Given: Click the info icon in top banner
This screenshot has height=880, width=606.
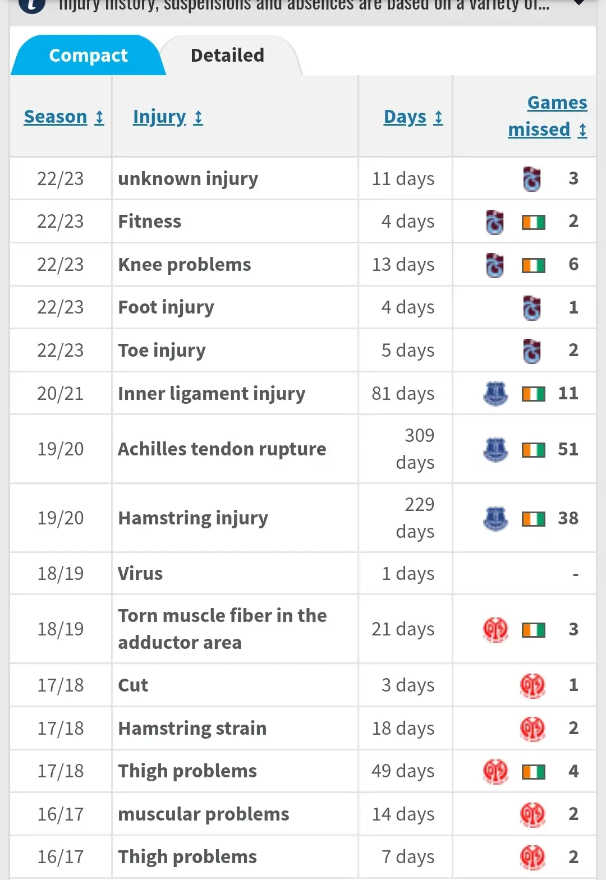Looking at the screenshot, I should (31, 4).
